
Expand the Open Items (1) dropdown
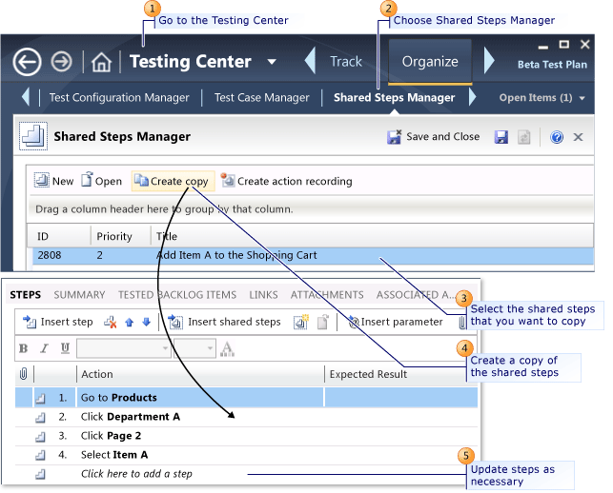pos(541,98)
